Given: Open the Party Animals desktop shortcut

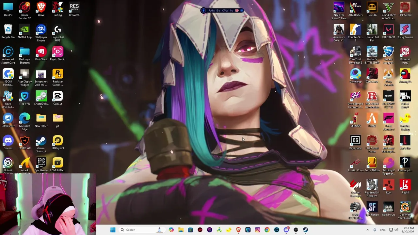Looking at the screenshot, I should (x=389, y=77).
